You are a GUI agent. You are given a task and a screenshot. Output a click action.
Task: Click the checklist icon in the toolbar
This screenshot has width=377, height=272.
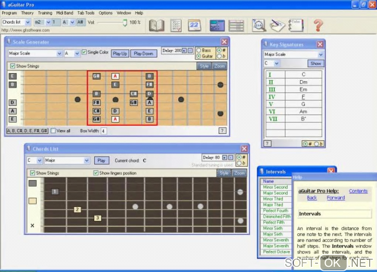pos(176,25)
